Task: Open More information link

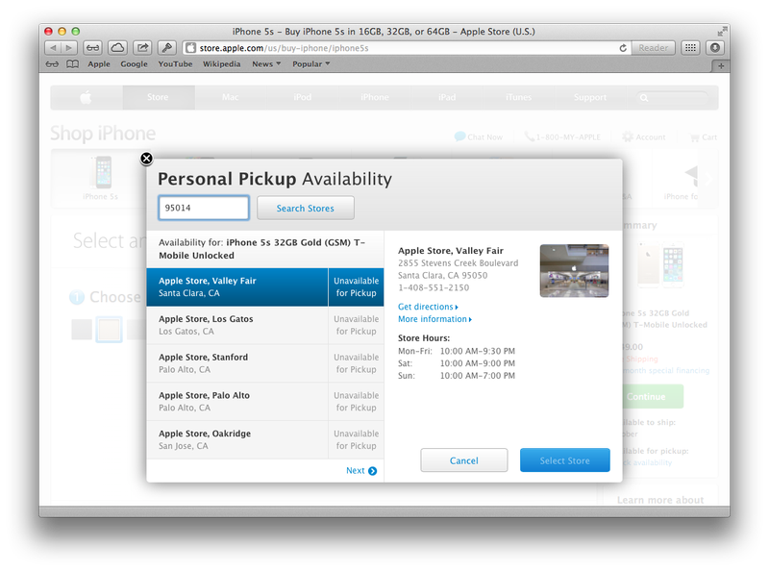Action: click(434, 319)
